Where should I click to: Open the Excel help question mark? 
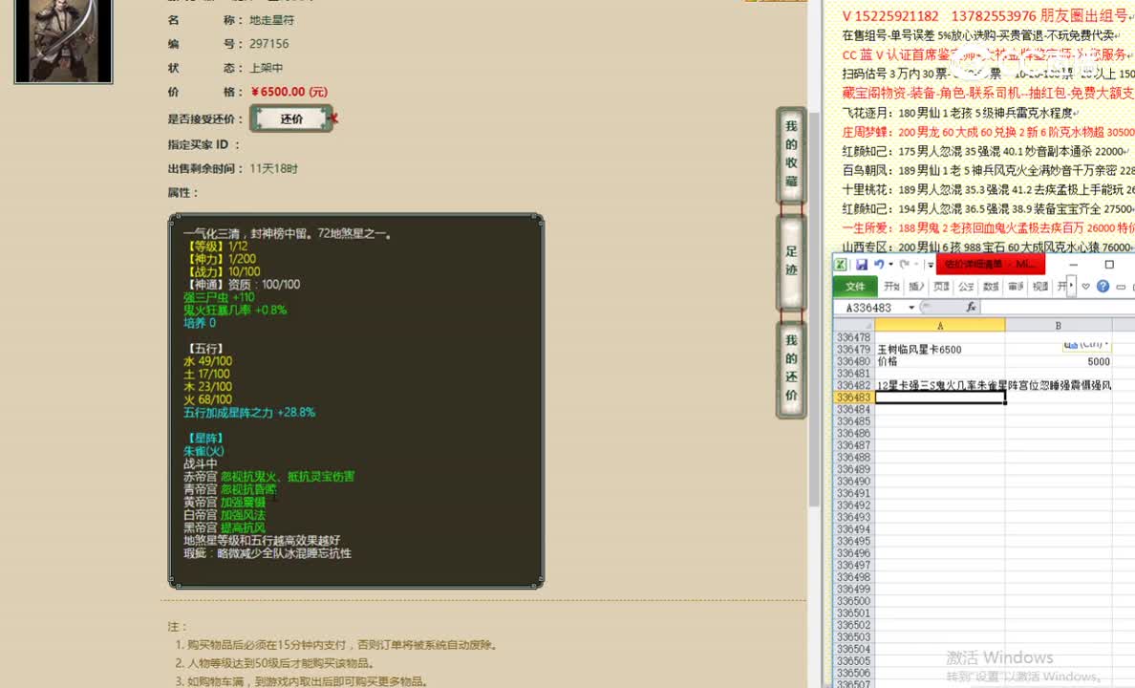click(1103, 286)
